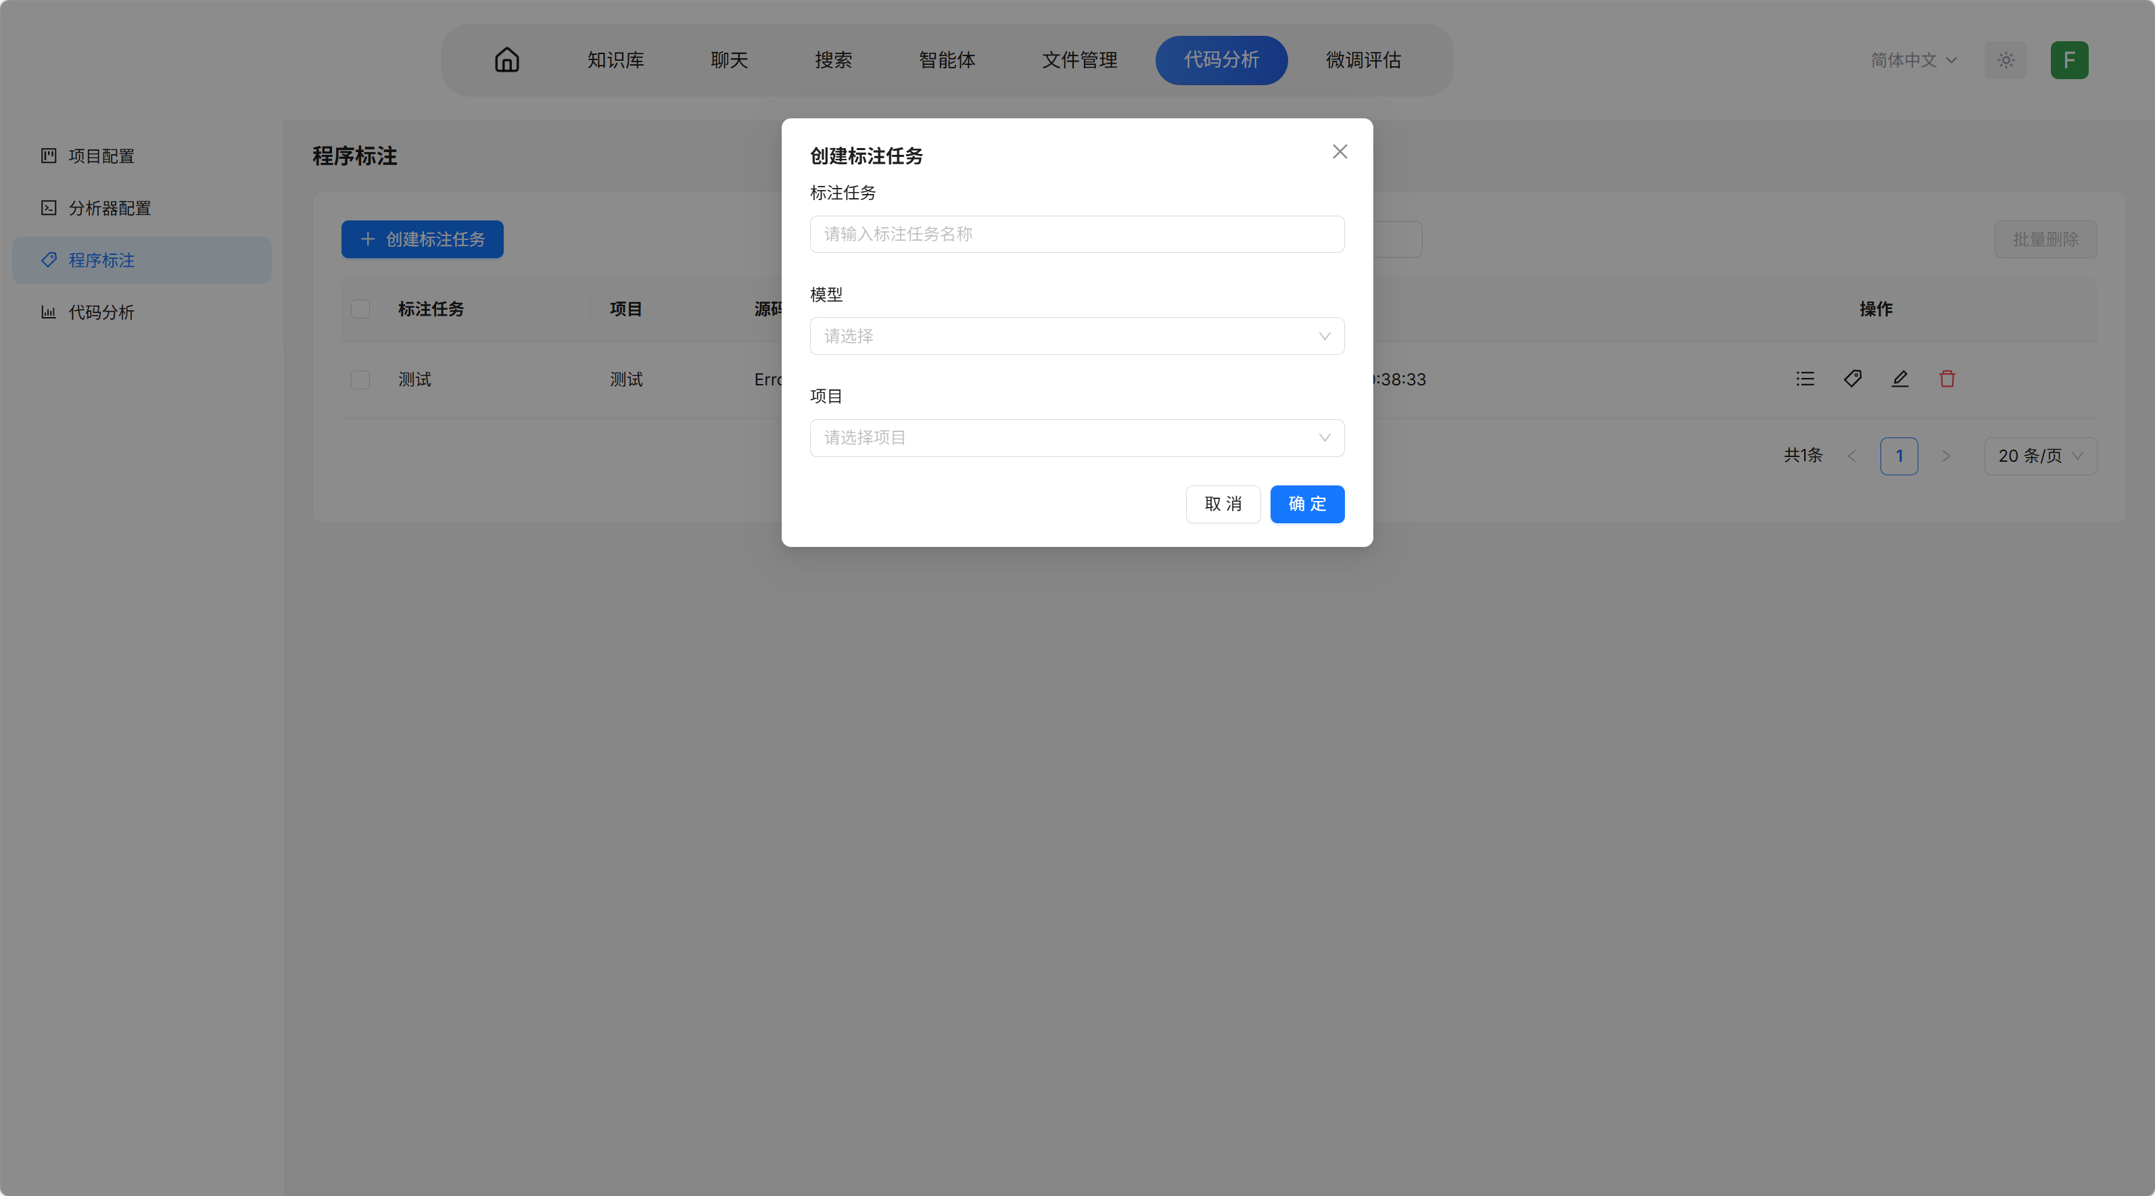Open the 简体中文 language dropdown
Viewport: 2155px width, 1196px height.
pos(1913,60)
